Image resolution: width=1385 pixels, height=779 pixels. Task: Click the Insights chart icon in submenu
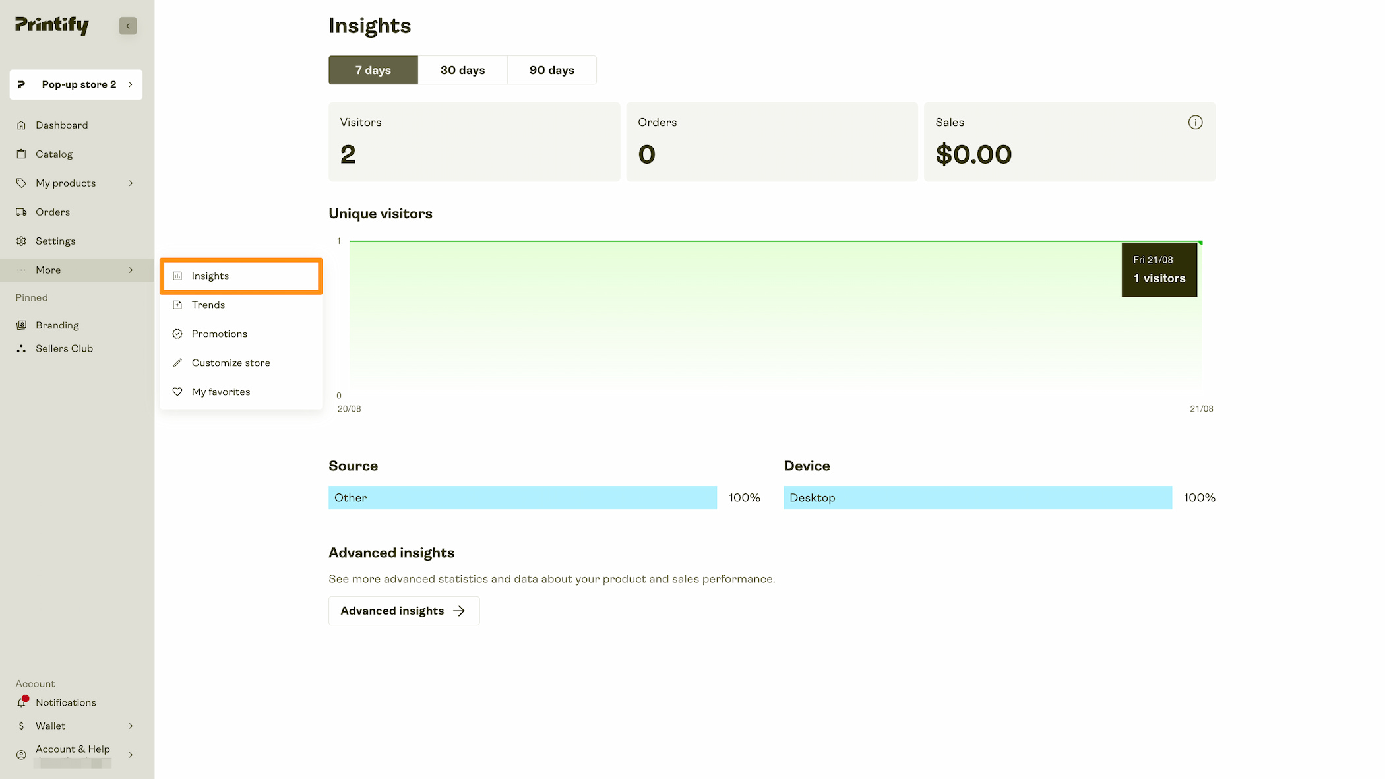(x=177, y=276)
